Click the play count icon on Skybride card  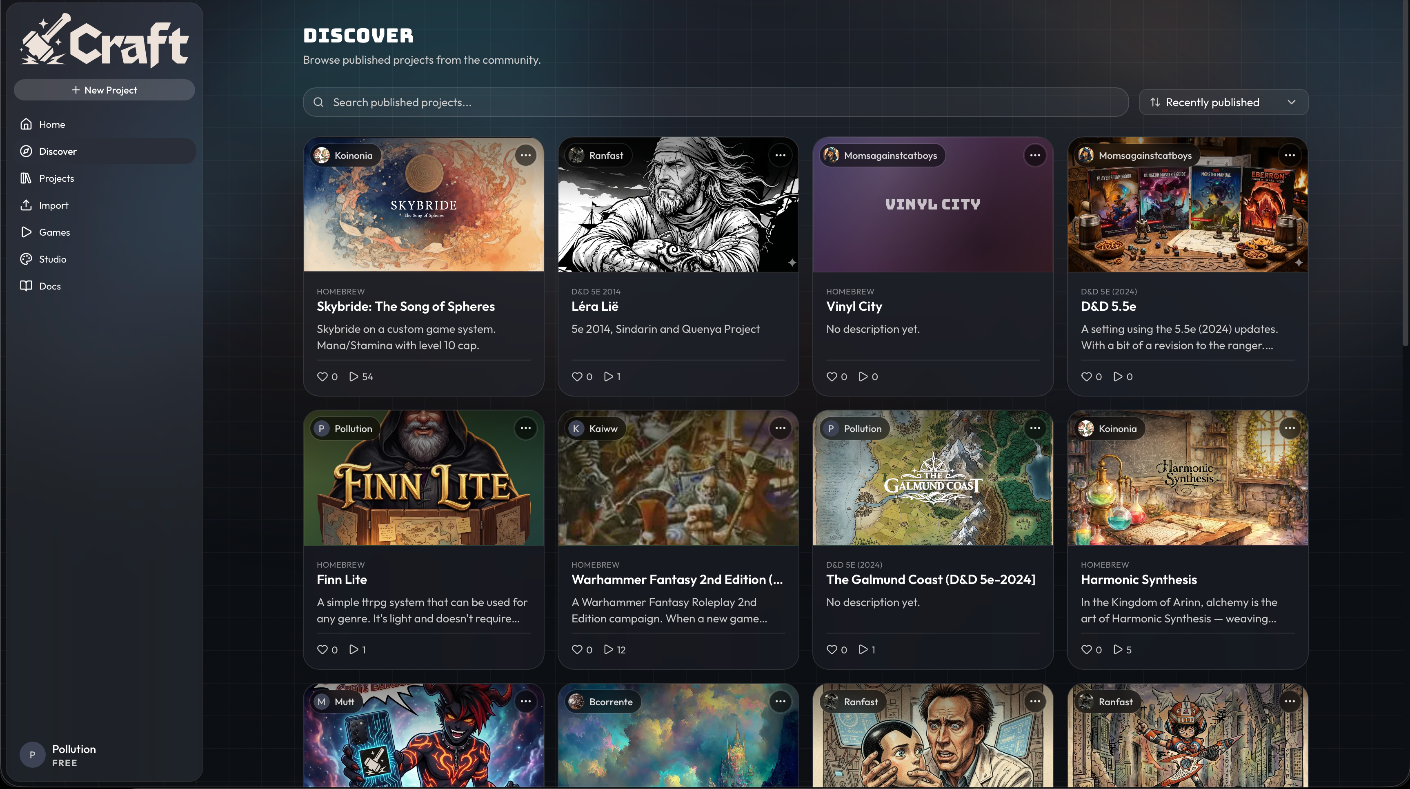pyautogui.click(x=354, y=377)
